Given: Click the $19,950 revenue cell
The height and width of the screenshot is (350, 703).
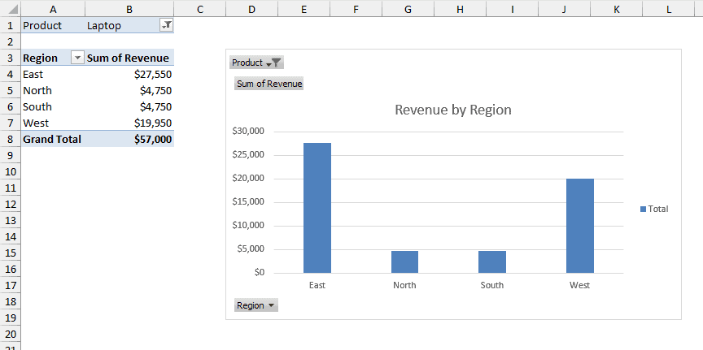Looking at the screenshot, I should click(x=129, y=123).
